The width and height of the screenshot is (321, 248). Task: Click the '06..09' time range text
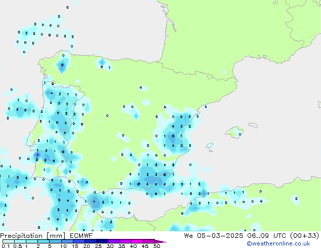point(258,236)
